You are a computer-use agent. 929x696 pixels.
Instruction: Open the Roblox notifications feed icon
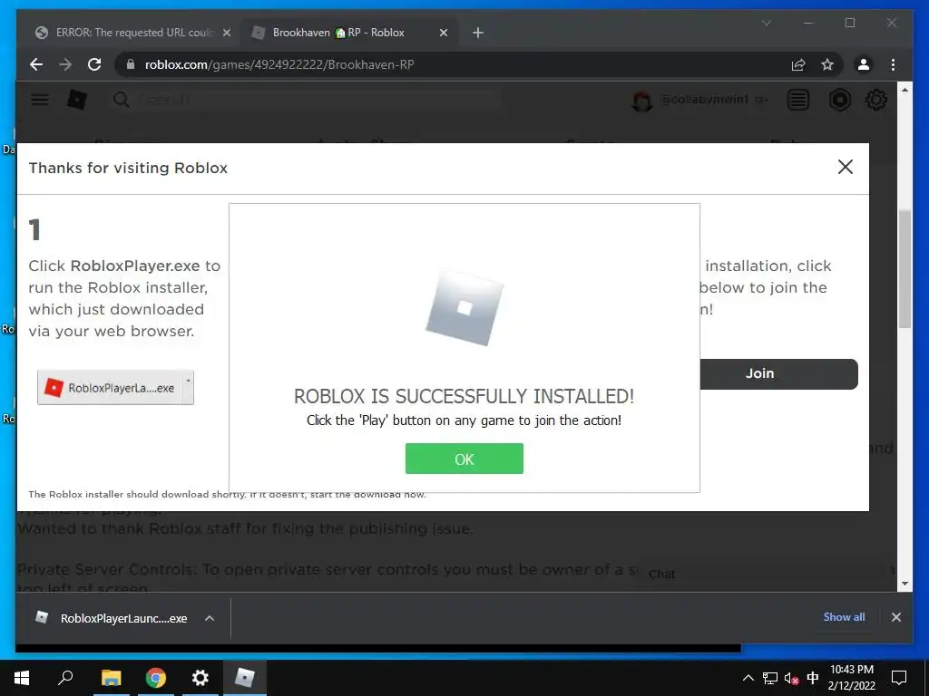click(798, 100)
